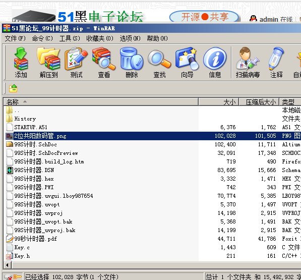The width and height of the screenshot is (301, 280).
Task: Open the Wizard (向导) icon
Action: (x=187, y=59)
